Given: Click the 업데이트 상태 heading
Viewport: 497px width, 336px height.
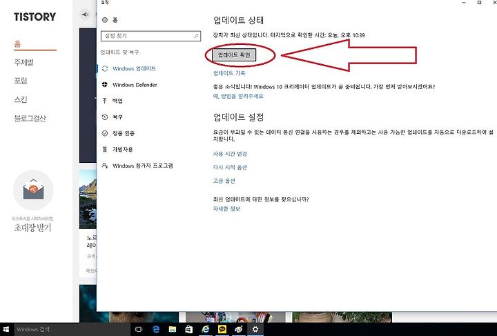Looking at the screenshot, I should click(238, 20).
